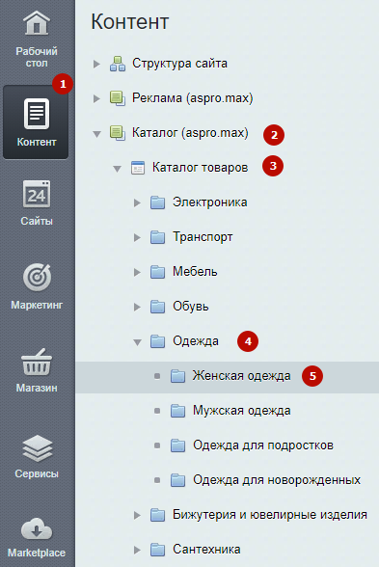Click the Мужская одежда folder icon
The height and width of the screenshot is (567, 379).
pyautogui.click(x=177, y=411)
